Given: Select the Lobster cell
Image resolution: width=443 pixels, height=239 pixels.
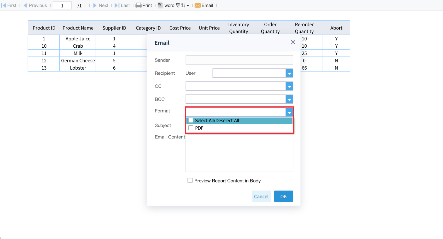Looking at the screenshot, I should coord(78,68).
